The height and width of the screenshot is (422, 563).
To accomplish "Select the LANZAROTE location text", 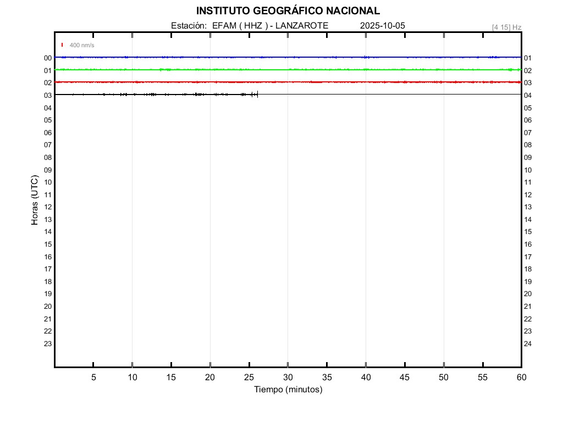I will pyautogui.click(x=302, y=26).
